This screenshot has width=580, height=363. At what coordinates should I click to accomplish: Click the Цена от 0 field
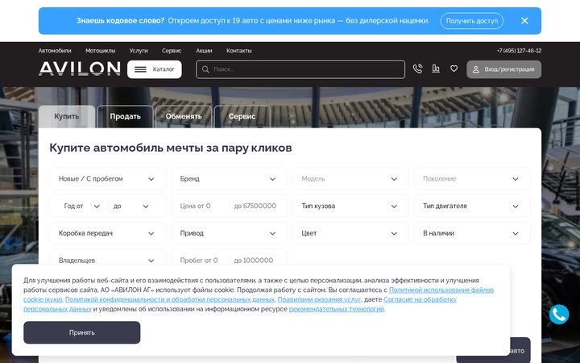point(201,206)
